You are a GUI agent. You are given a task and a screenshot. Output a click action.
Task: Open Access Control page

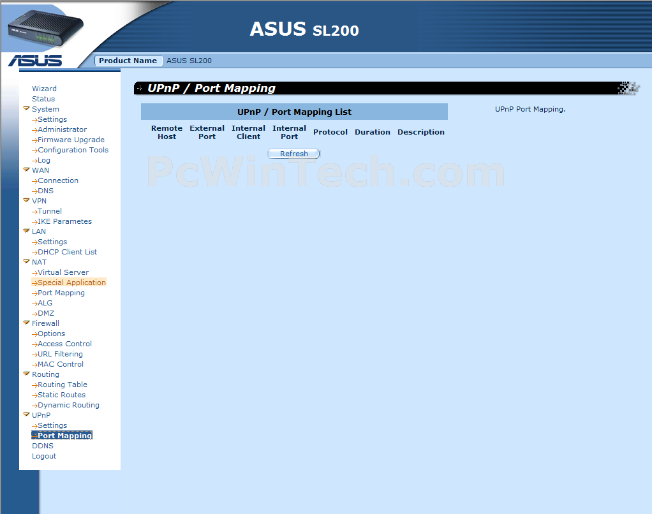(65, 344)
